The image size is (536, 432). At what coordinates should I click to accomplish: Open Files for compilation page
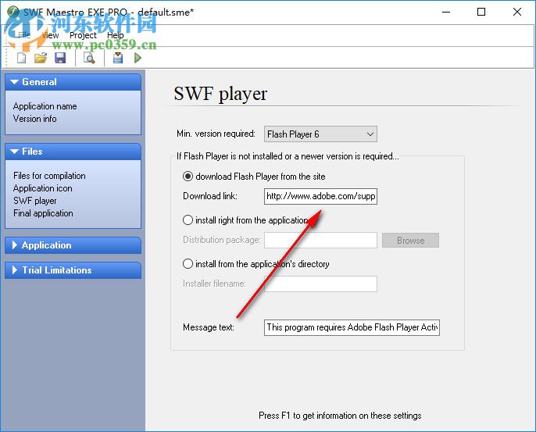(x=49, y=176)
